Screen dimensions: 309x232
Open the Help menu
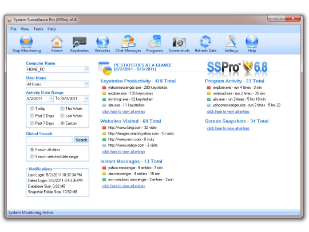[x=51, y=29]
